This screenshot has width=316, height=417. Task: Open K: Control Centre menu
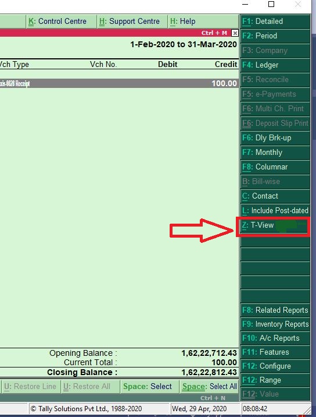(x=62, y=22)
